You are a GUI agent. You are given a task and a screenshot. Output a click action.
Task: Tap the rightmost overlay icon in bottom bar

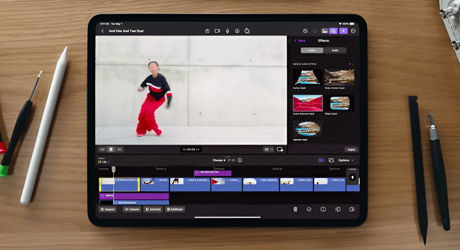352,209
